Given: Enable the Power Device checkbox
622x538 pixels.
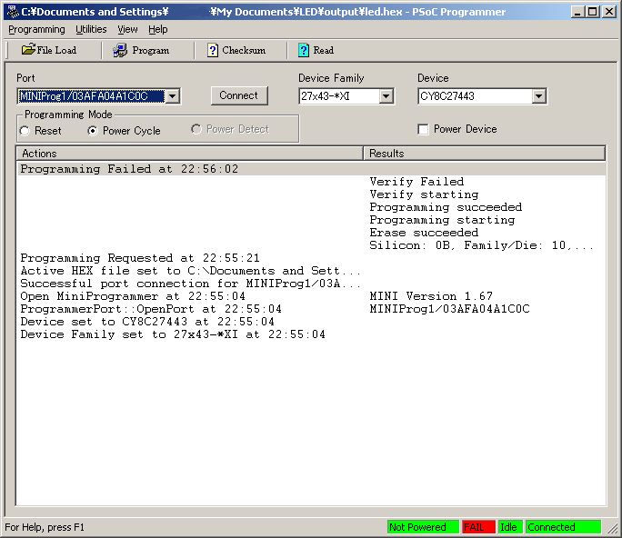Looking at the screenshot, I should (x=423, y=129).
